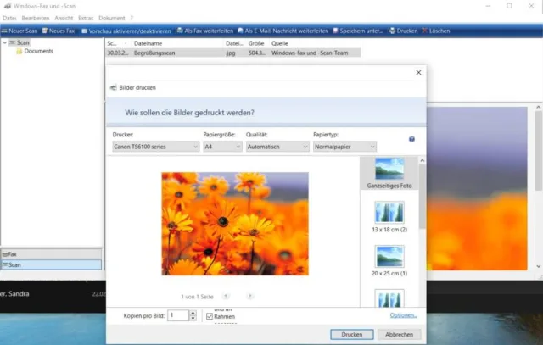Select the Documents folder in the tree

point(38,51)
